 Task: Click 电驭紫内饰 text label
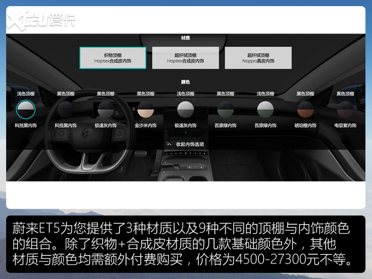346,125
